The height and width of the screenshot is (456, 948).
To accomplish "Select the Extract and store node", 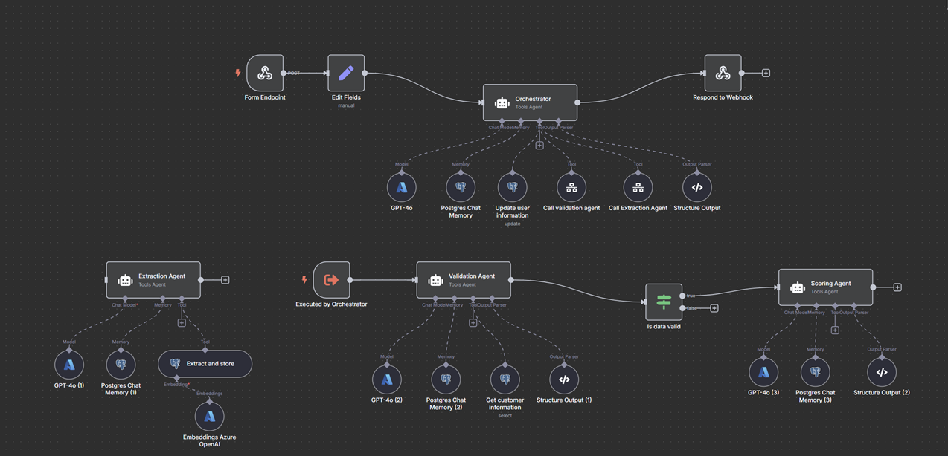I will pos(205,364).
